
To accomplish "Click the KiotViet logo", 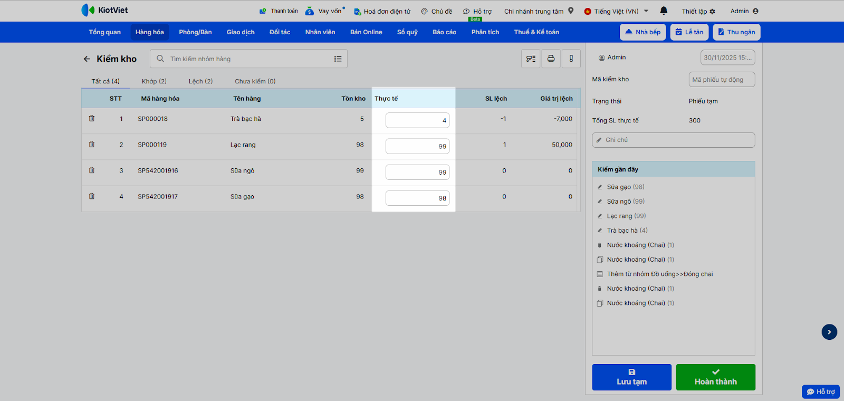I will tap(104, 10).
